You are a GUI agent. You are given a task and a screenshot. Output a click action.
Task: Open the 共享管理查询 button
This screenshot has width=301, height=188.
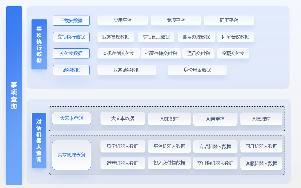tap(71, 155)
